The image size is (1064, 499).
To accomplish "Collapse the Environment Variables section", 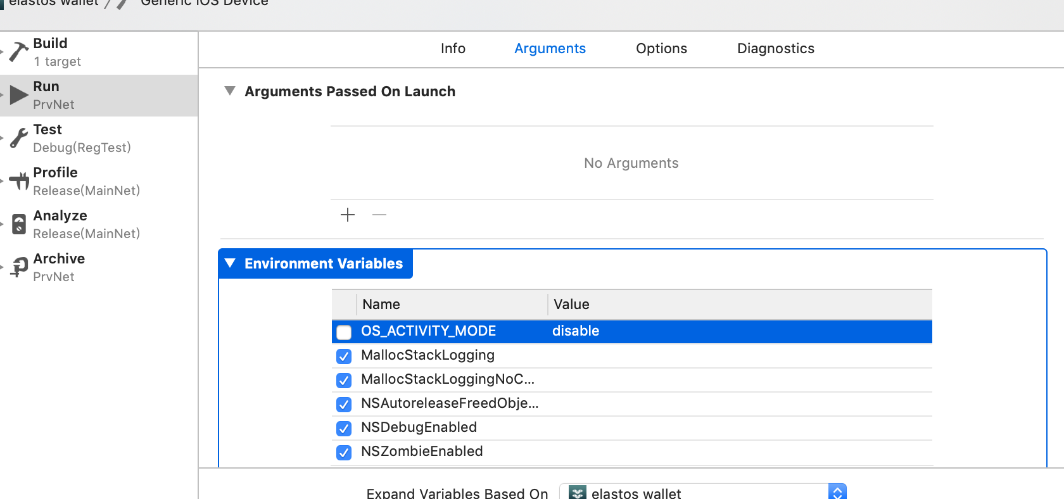I will click(x=230, y=263).
